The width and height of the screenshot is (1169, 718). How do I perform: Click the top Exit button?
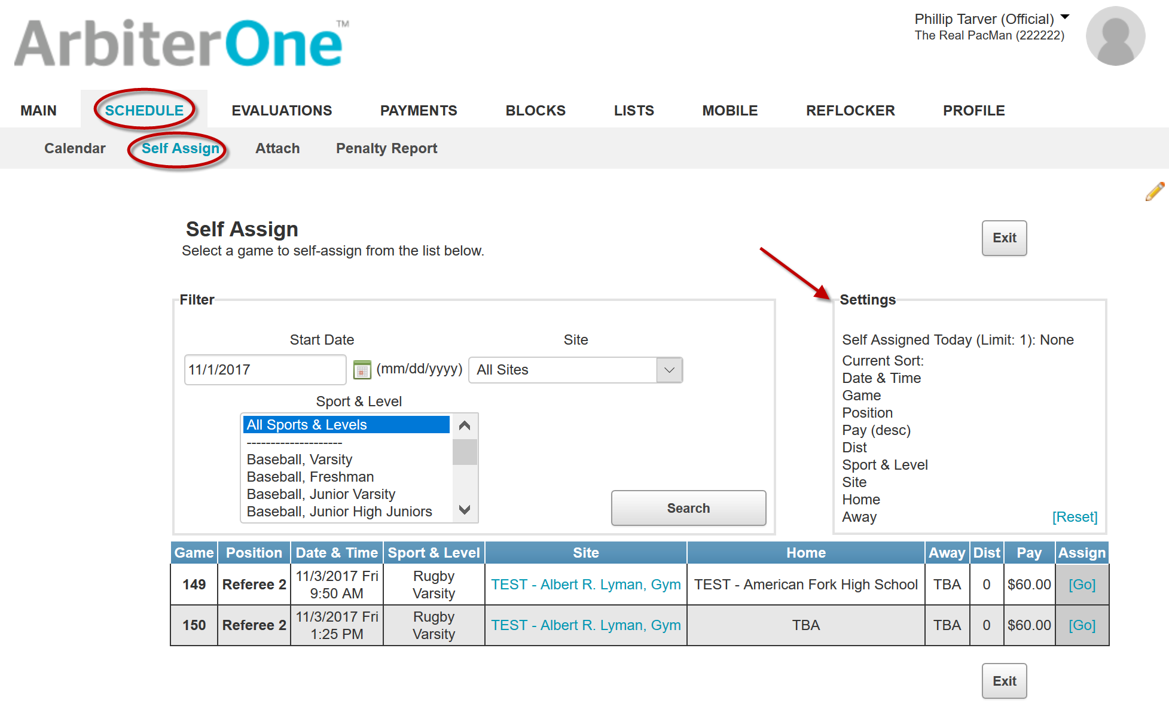point(1004,238)
